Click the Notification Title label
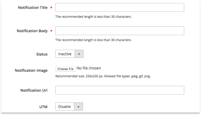Viewport: 201px width, 115px height. tap(33, 8)
